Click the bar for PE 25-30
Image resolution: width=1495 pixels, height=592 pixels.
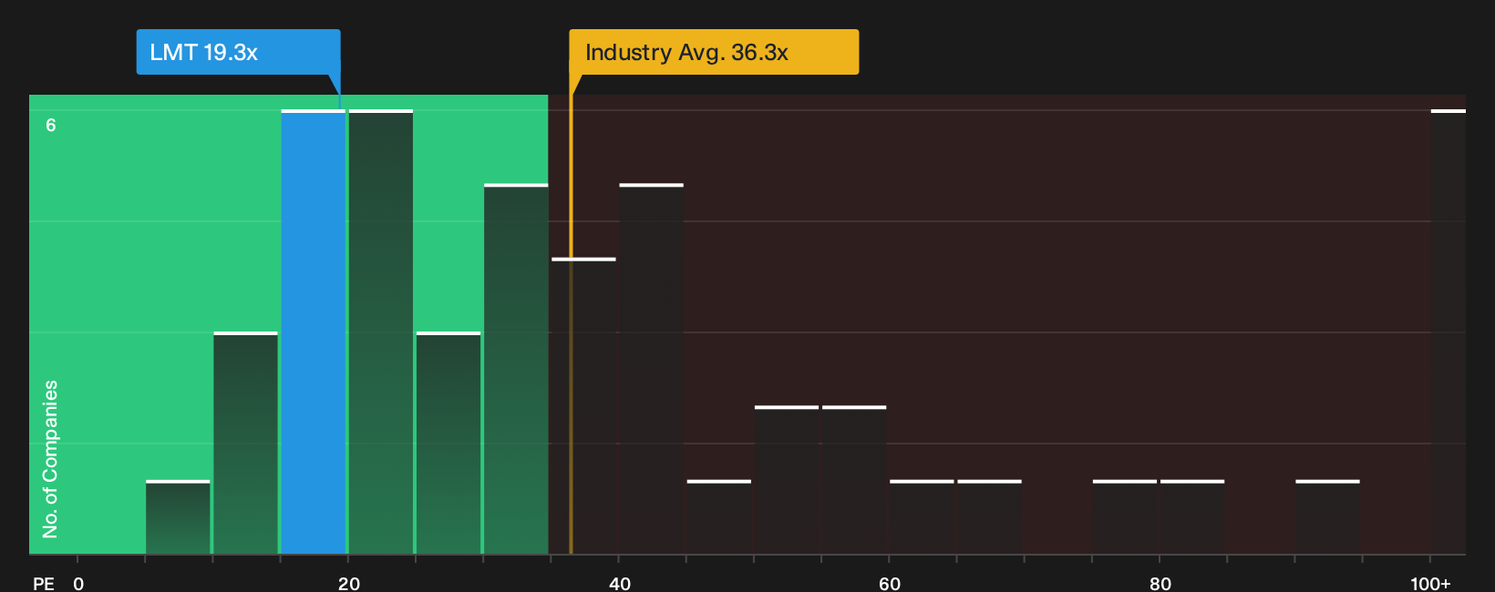[448, 443]
